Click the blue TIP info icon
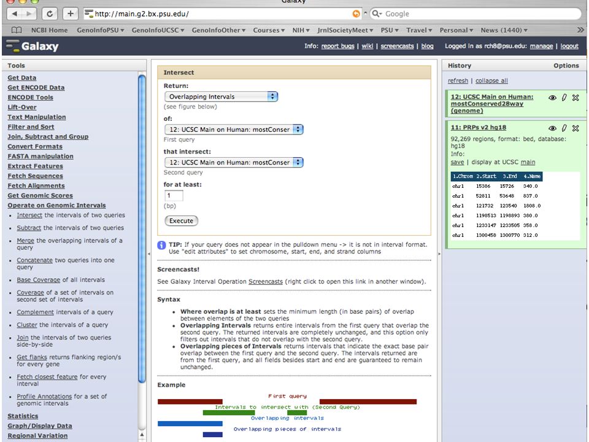 coord(161,246)
